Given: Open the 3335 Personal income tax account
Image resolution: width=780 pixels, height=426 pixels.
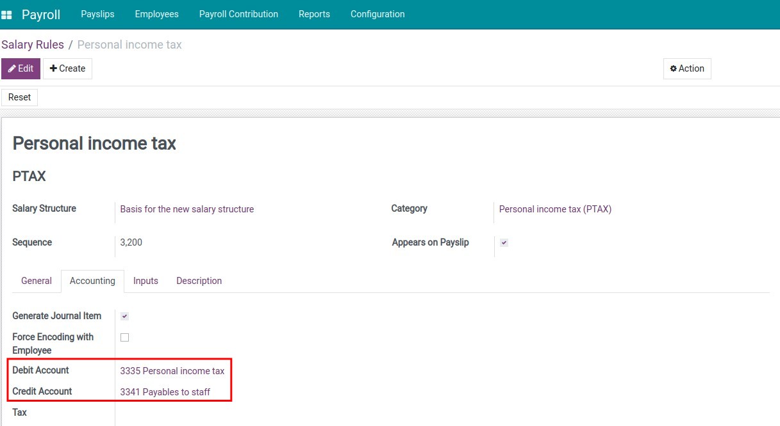Looking at the screenshot, I should (172, 371).
